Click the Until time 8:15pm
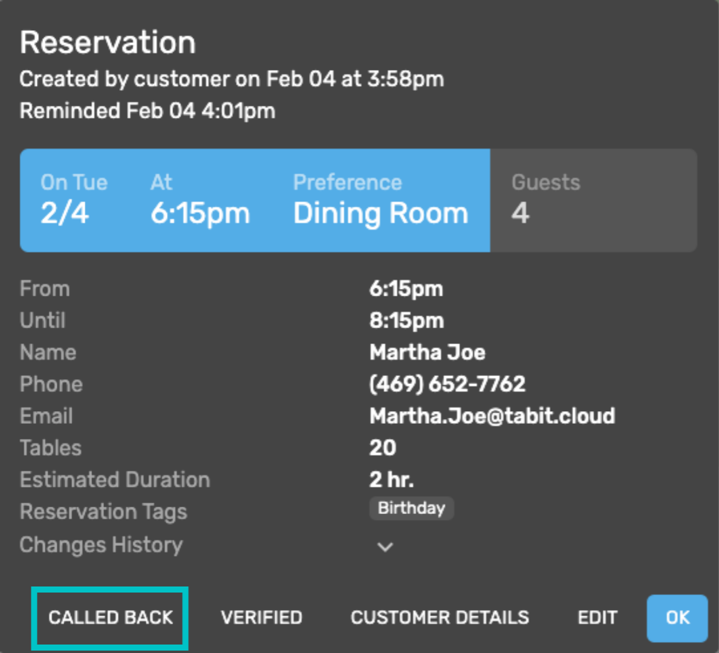Viewport: 719px width, 653px height. click(x=407, y=320)
